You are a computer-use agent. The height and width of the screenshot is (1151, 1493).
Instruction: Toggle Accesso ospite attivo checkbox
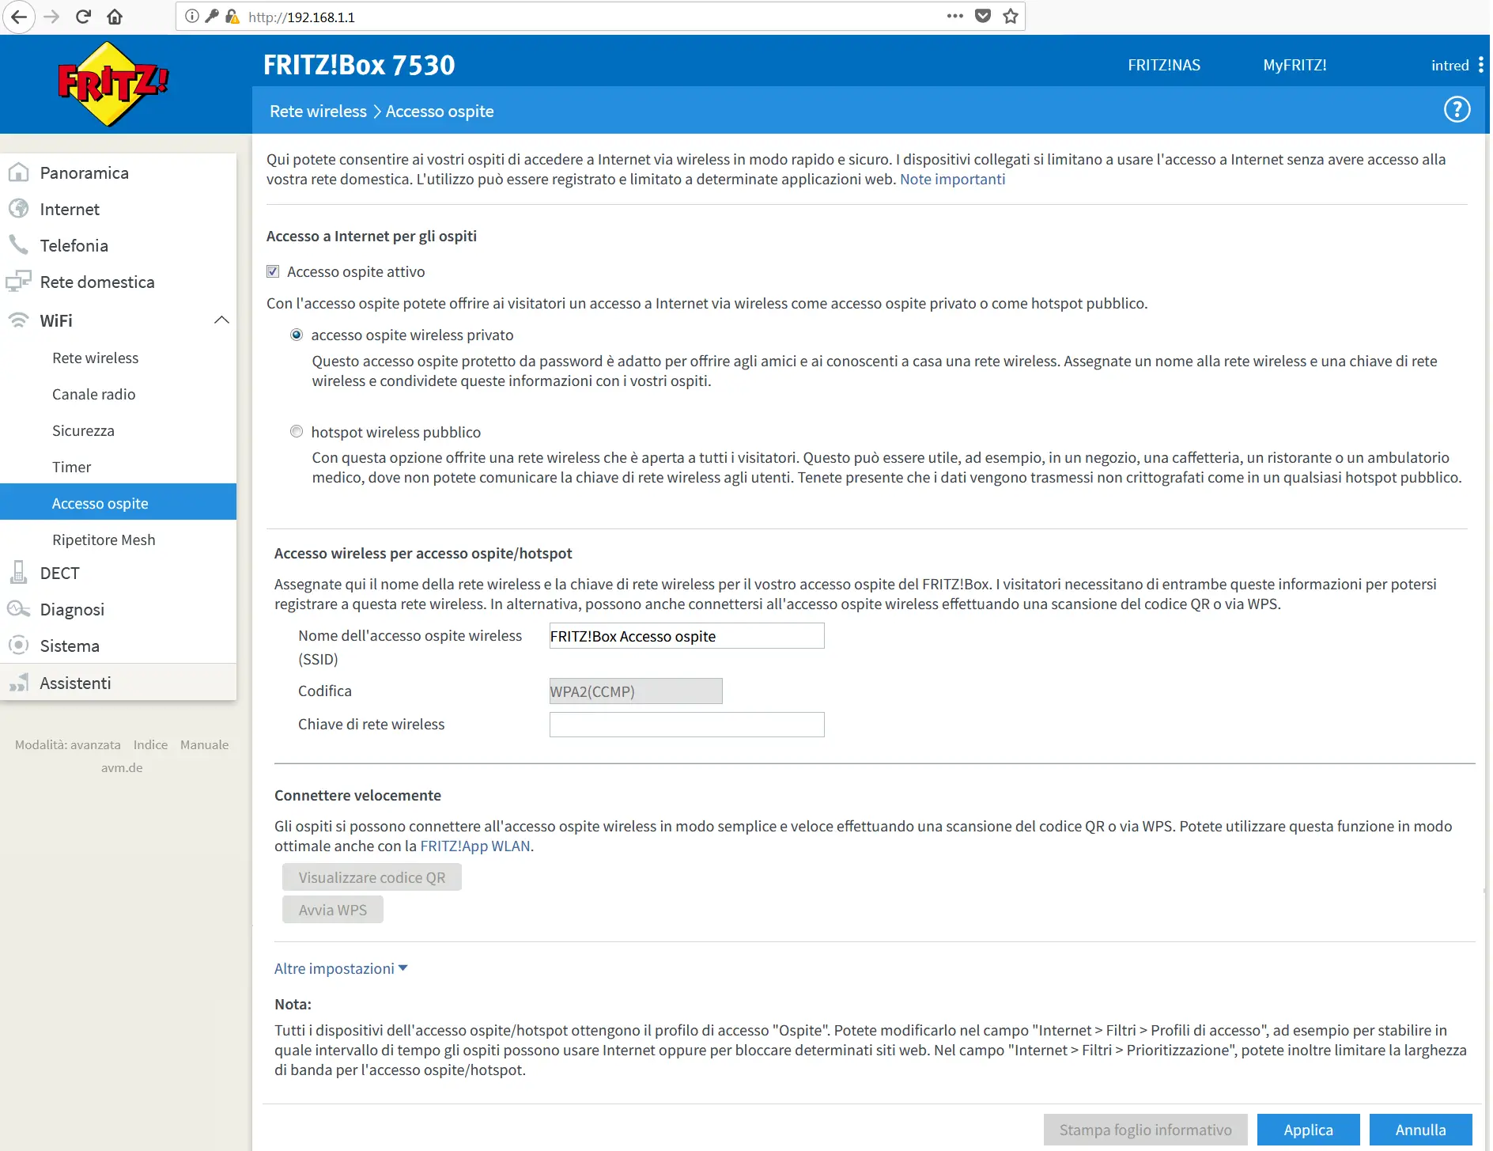pos(273,271)
